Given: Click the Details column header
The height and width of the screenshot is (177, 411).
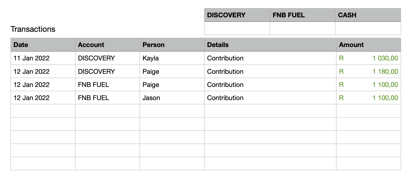Looking at the screenshot, I should pos(270,45).
